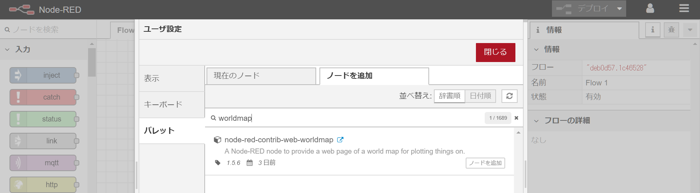
Task: Select the mqtt node
Action: 43,163
